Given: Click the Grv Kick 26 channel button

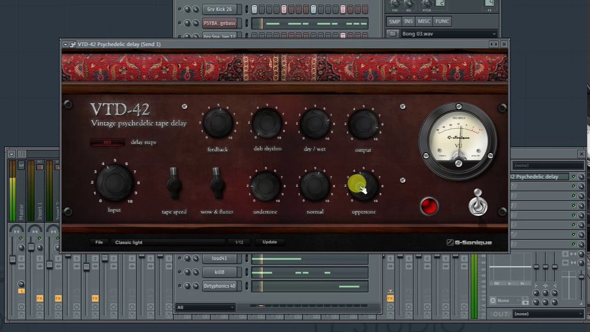Looking at the screenshot, I should 219,9.
